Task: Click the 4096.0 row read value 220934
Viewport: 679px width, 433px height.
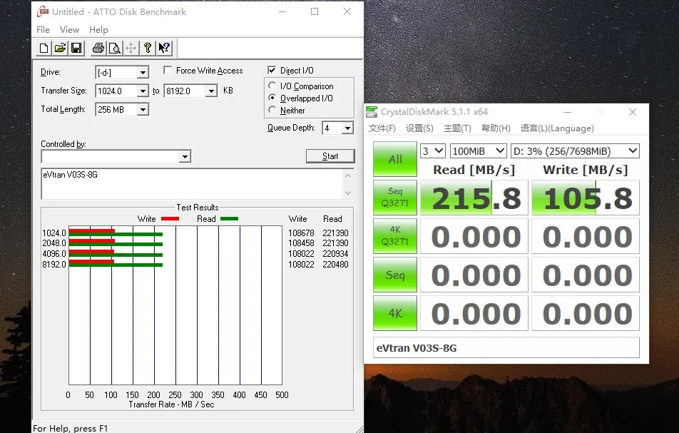Action: tap(335, 254)
